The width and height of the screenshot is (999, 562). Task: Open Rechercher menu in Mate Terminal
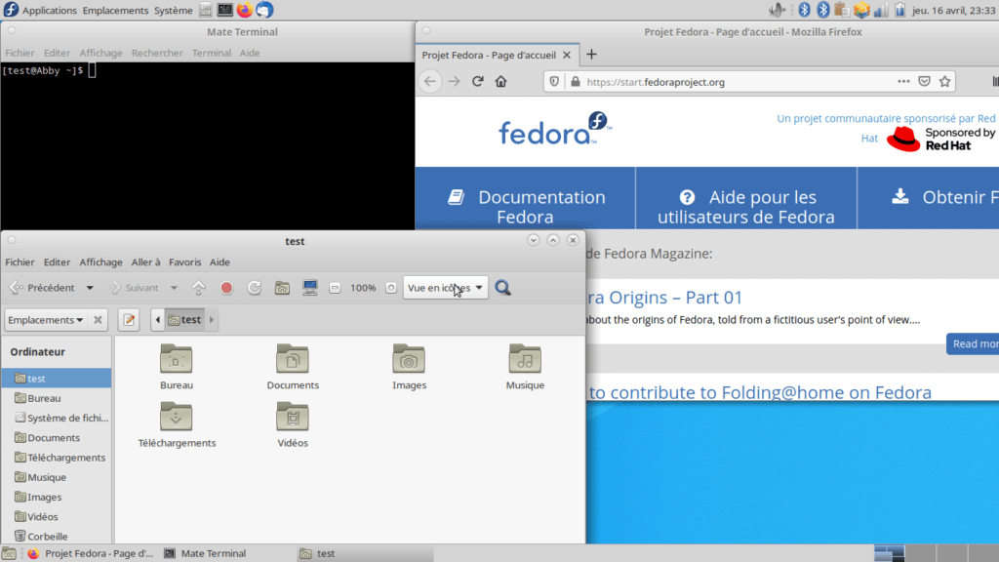(157, 53)
